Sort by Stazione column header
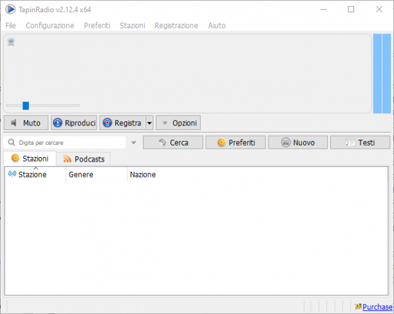The image size is (394, 314). pyautogui.click(x=35, y=174)
